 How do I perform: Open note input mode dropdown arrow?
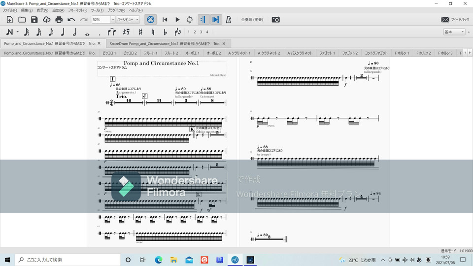(x=18, y=32)
